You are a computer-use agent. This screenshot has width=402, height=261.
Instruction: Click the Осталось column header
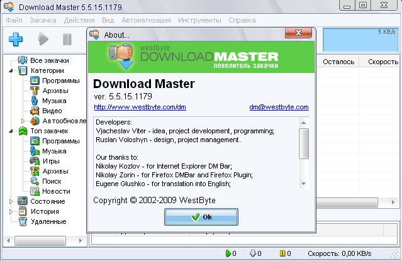[x=338, y=62]
